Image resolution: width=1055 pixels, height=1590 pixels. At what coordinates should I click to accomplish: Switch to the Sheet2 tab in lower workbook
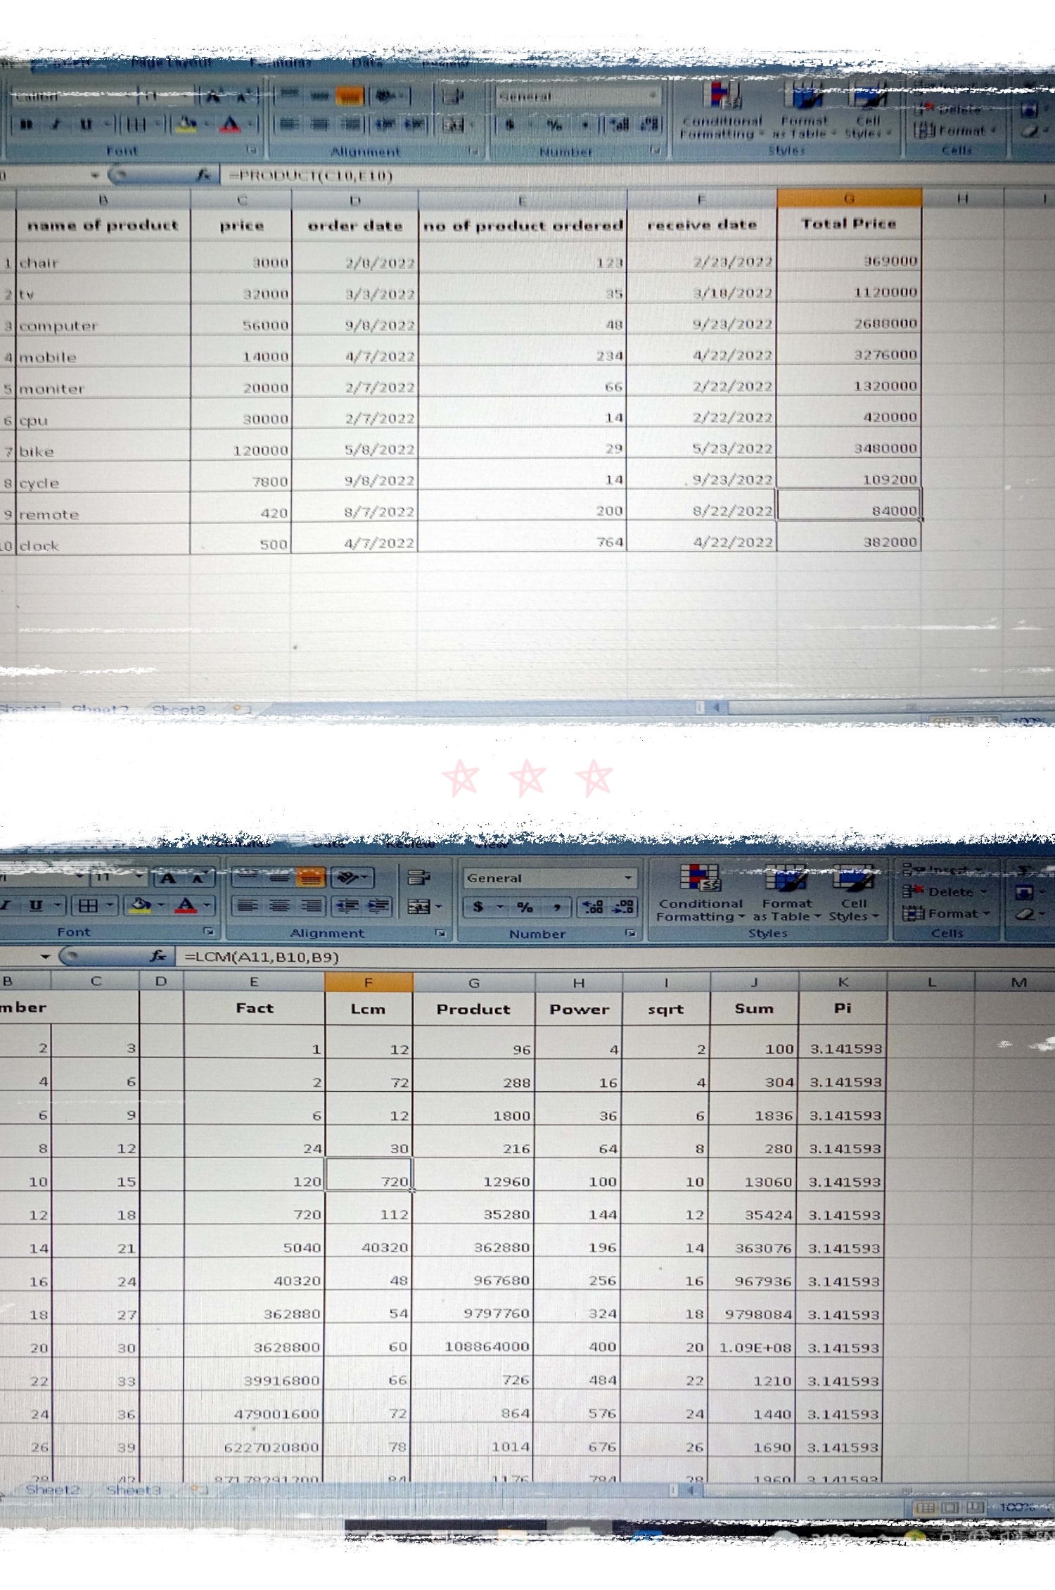coord(52,1489)
